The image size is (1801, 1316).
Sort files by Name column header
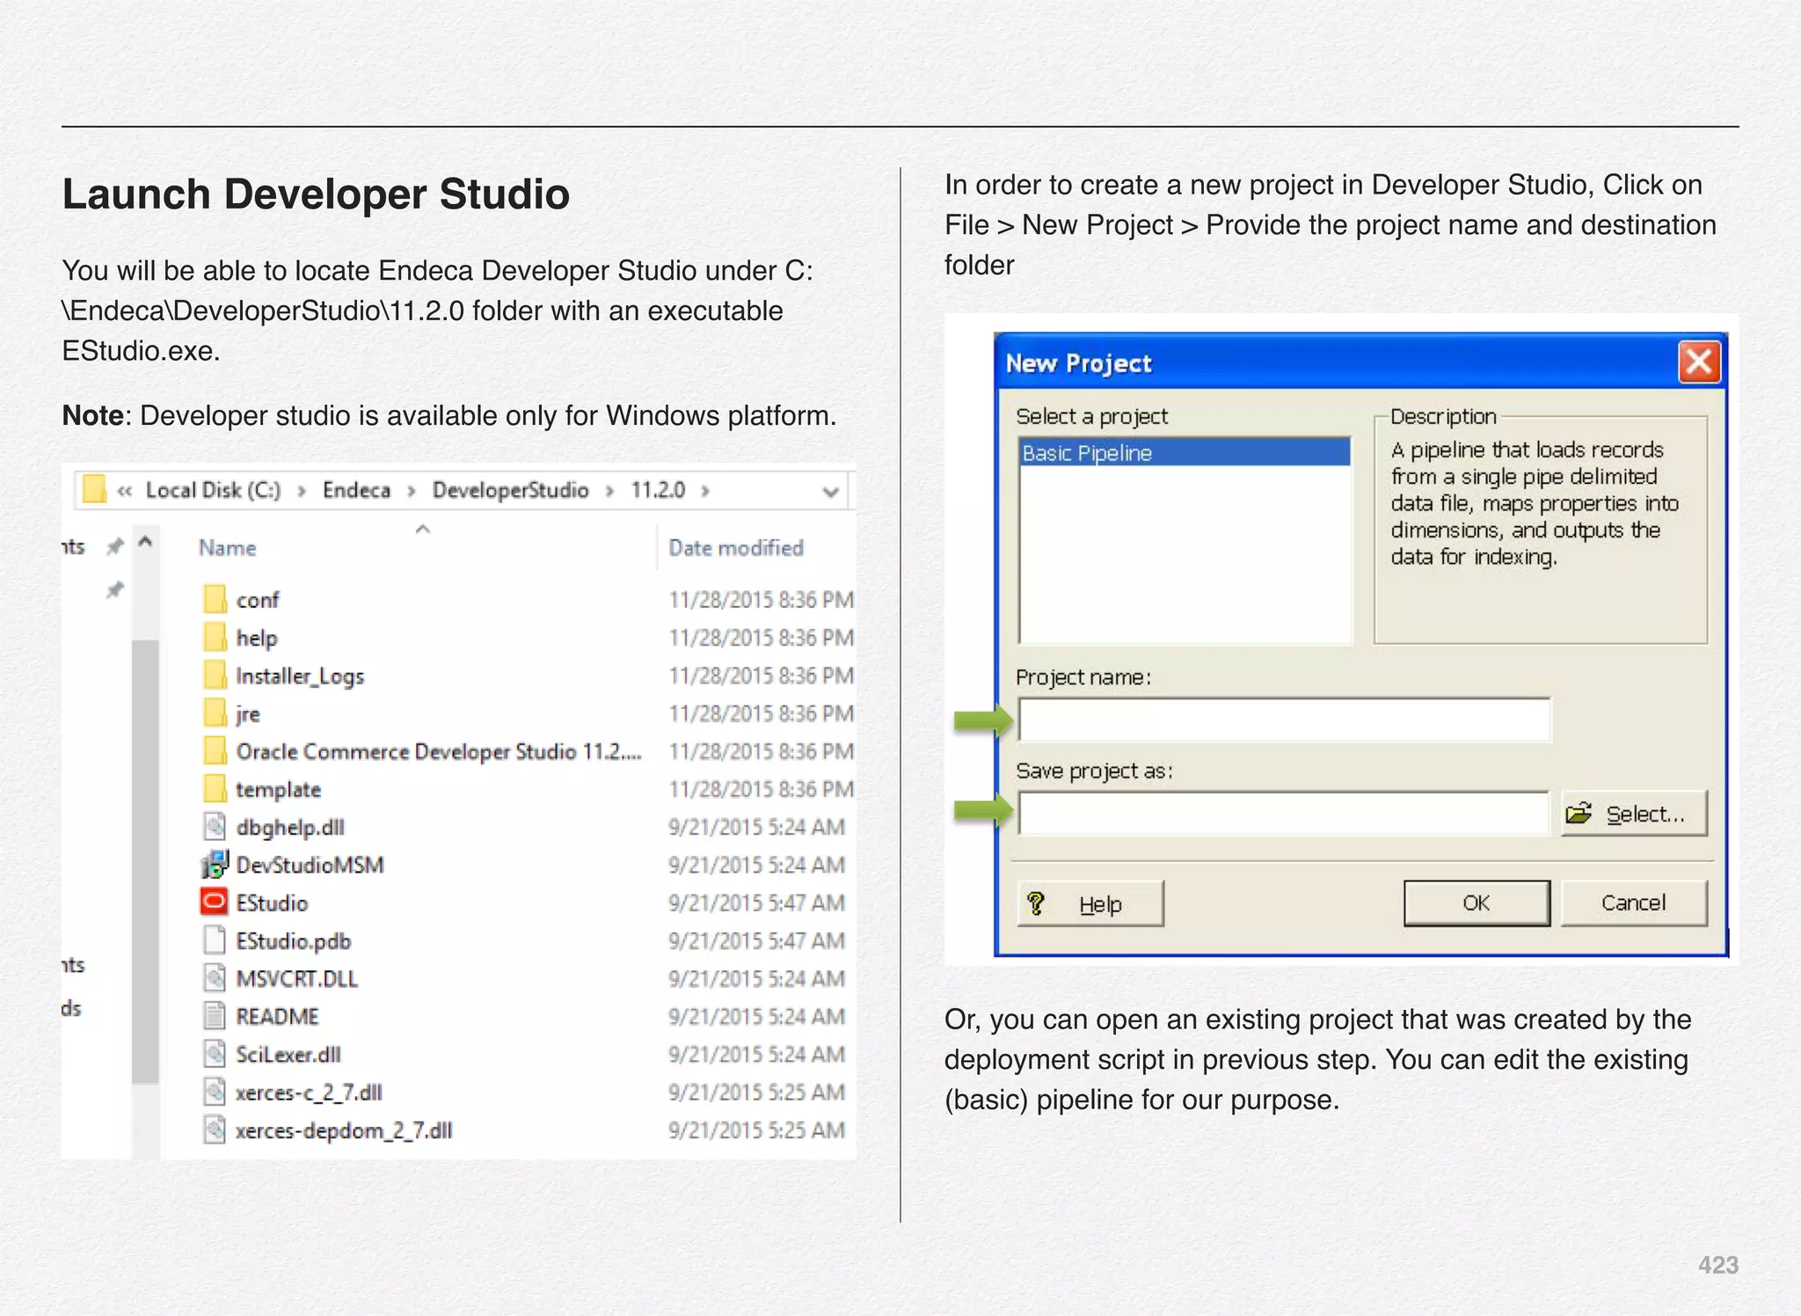tap(227, 548)
